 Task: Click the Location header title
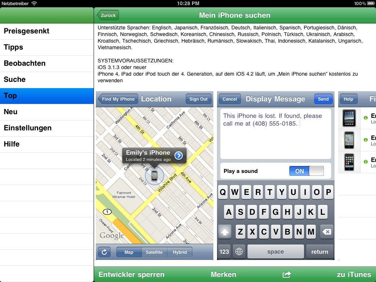pyautogui.click(x=156, y=99)
